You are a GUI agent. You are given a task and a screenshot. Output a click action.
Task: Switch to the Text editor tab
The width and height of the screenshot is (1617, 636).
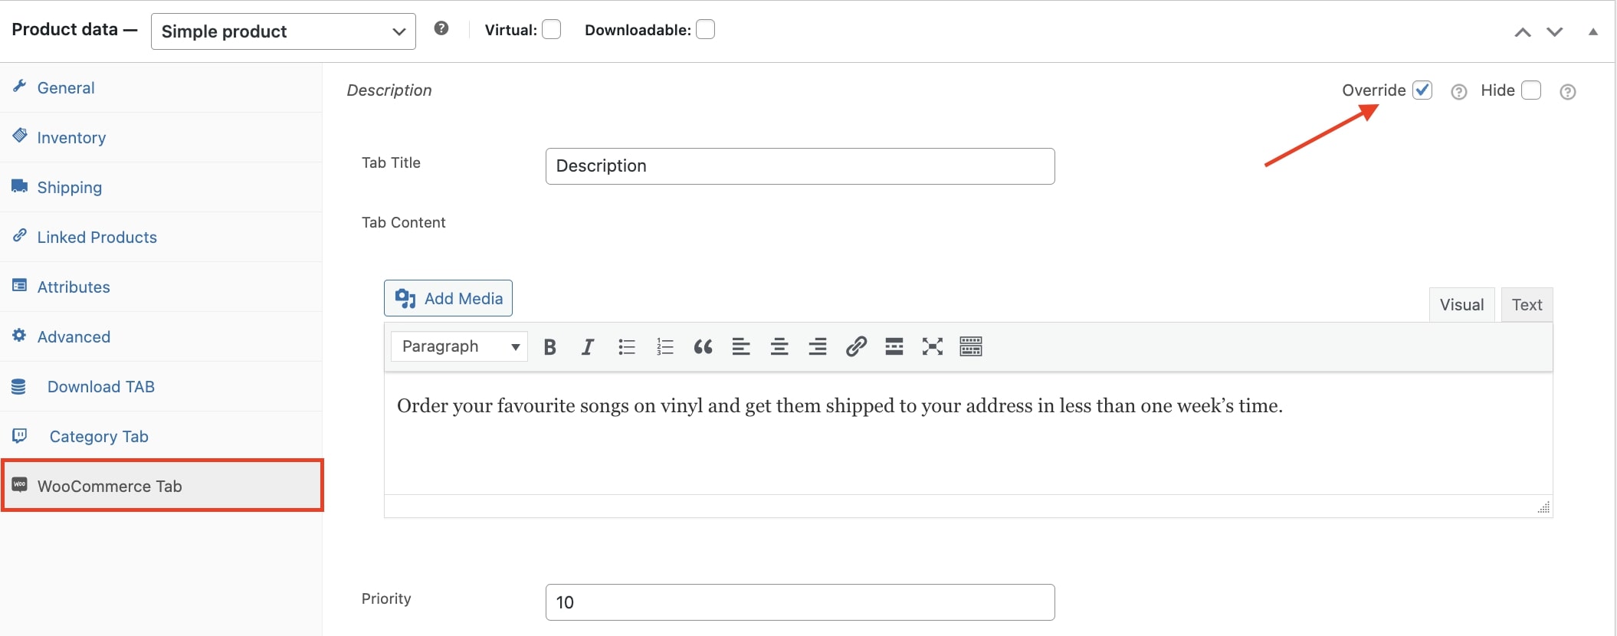[x=1527, y=305]
